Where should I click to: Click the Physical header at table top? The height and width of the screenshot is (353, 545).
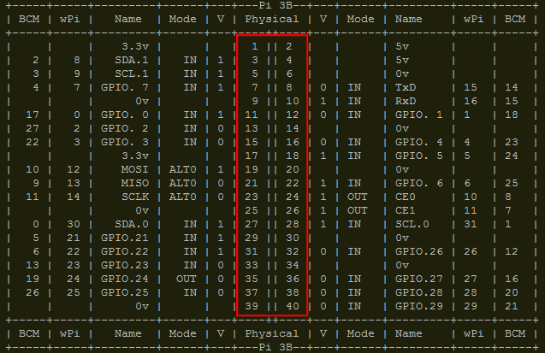pos(272,19)
